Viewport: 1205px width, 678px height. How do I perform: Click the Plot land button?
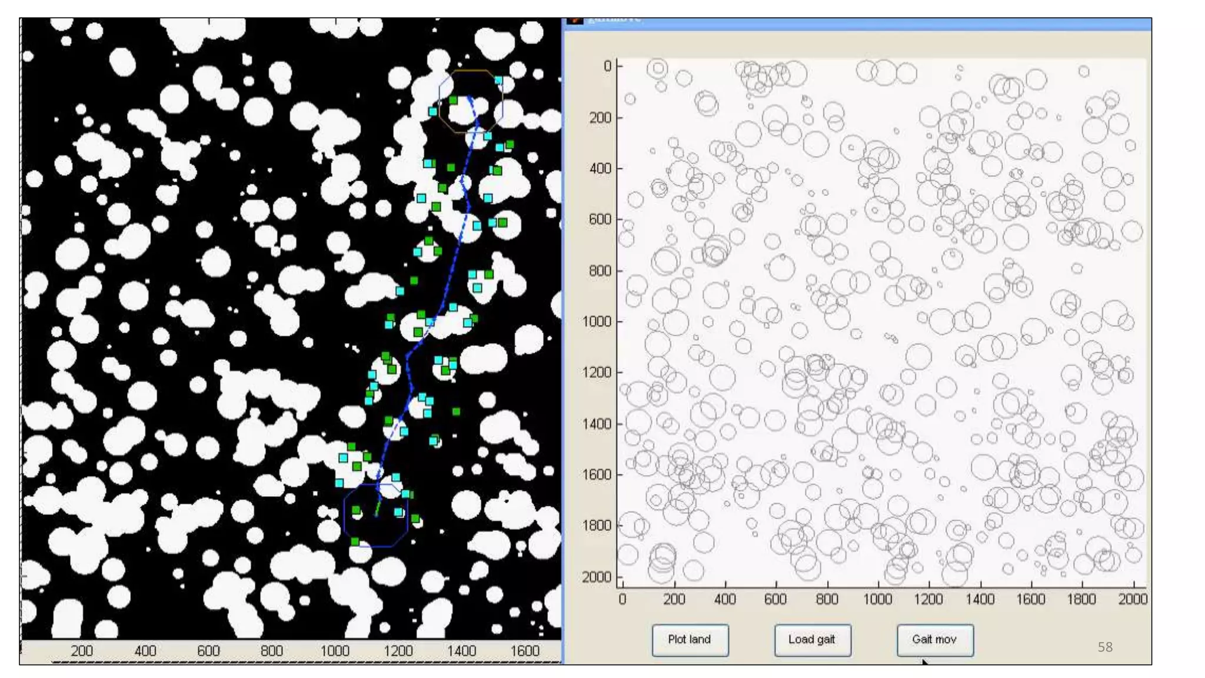690,640
